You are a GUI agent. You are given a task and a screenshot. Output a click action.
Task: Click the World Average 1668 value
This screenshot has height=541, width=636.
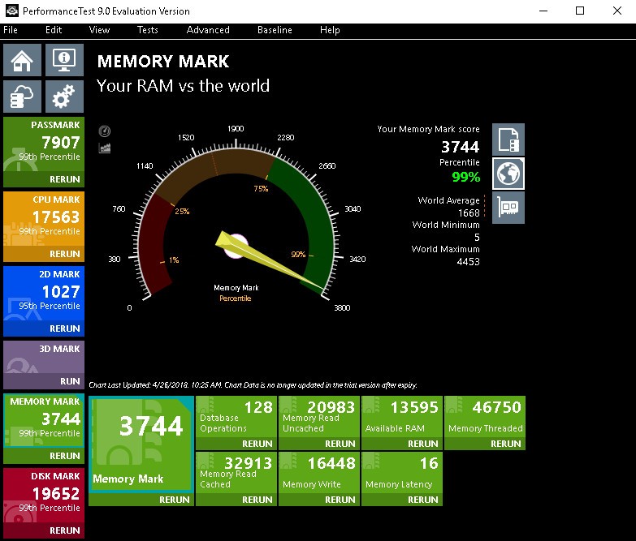tap(469, 213)
